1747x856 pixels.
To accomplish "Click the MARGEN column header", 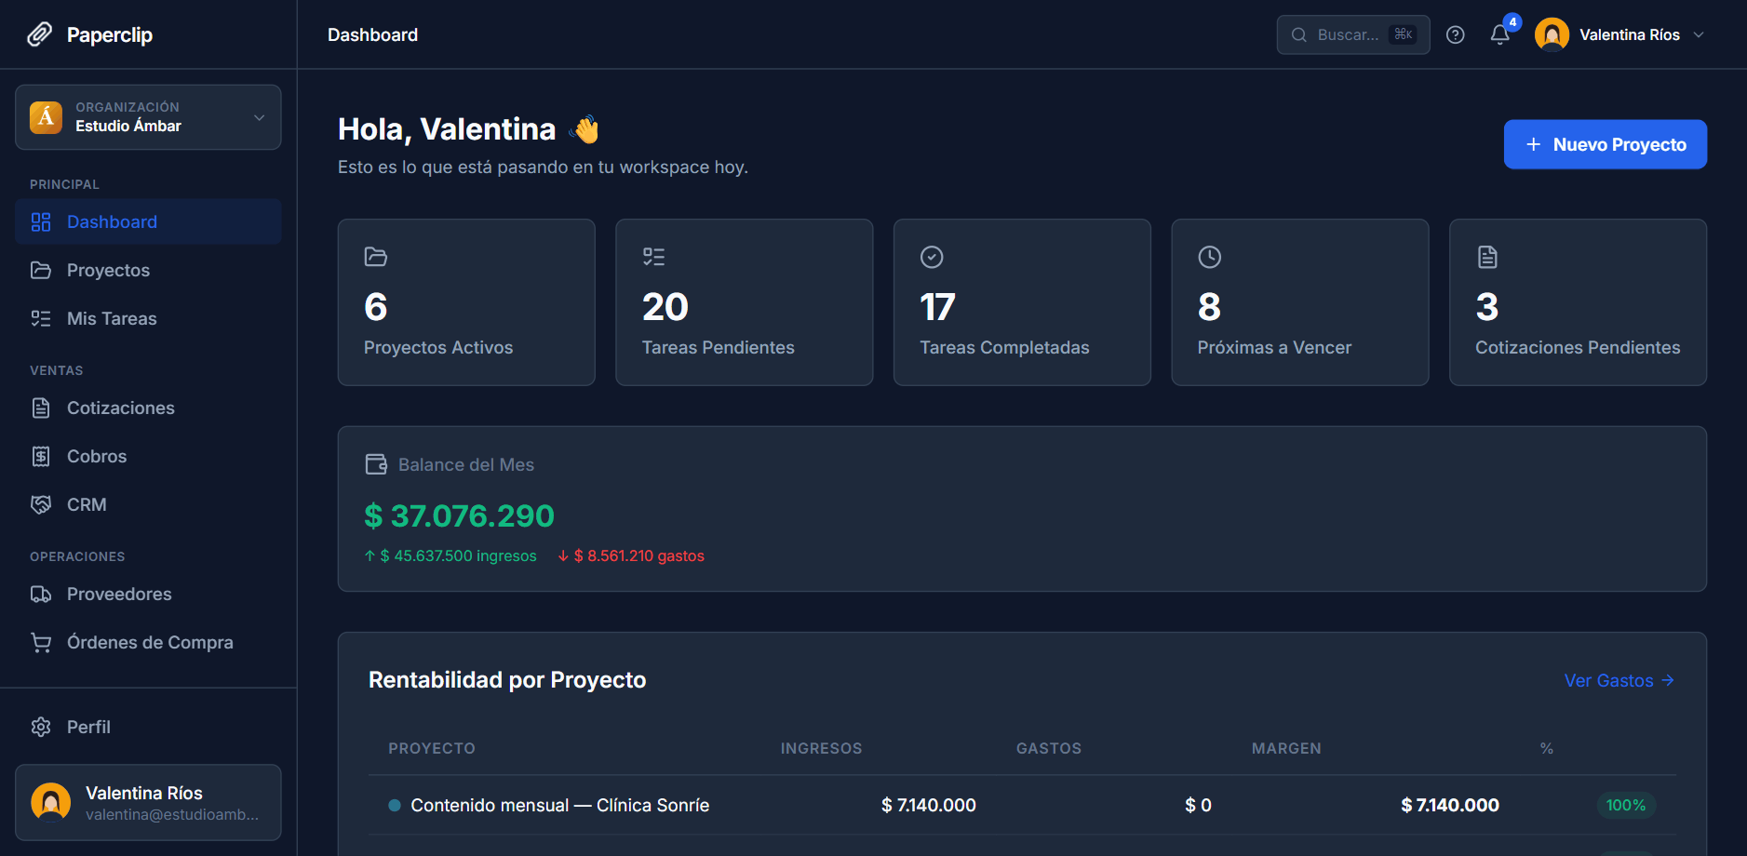I will tap(1286, 748).
